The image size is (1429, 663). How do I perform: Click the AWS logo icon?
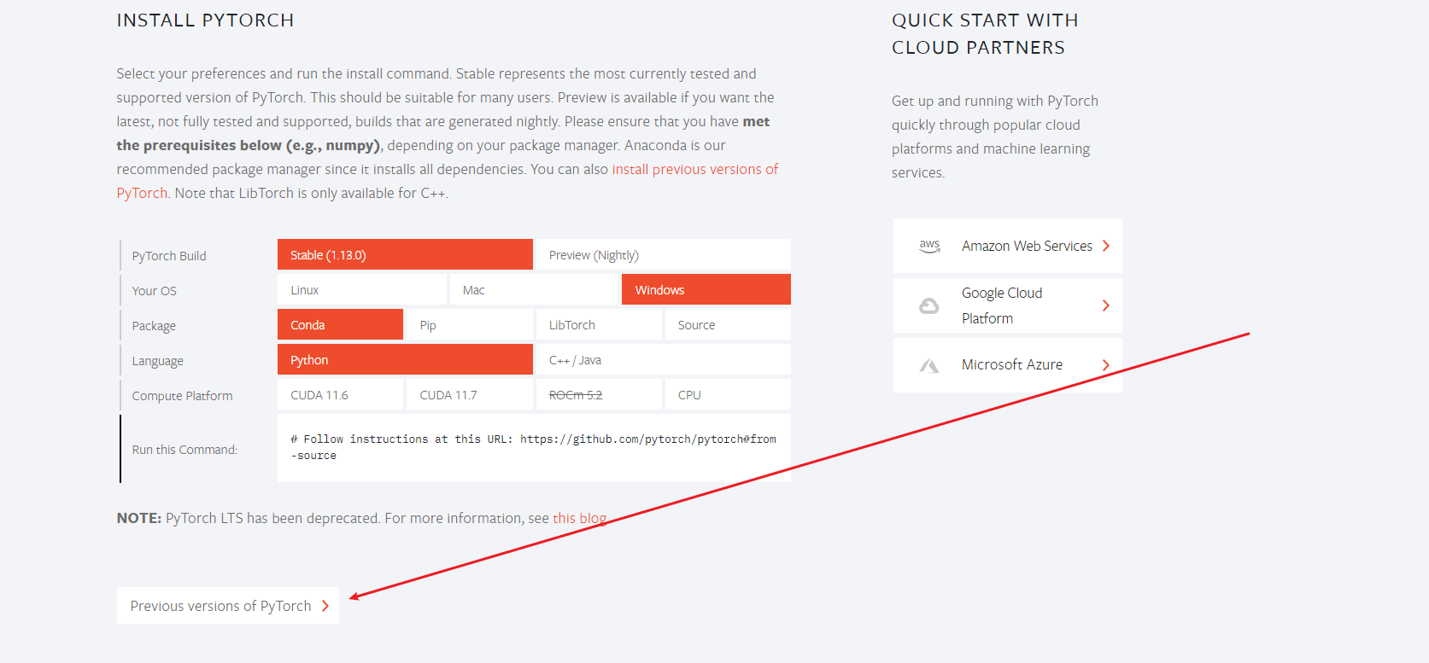[929, 246]
